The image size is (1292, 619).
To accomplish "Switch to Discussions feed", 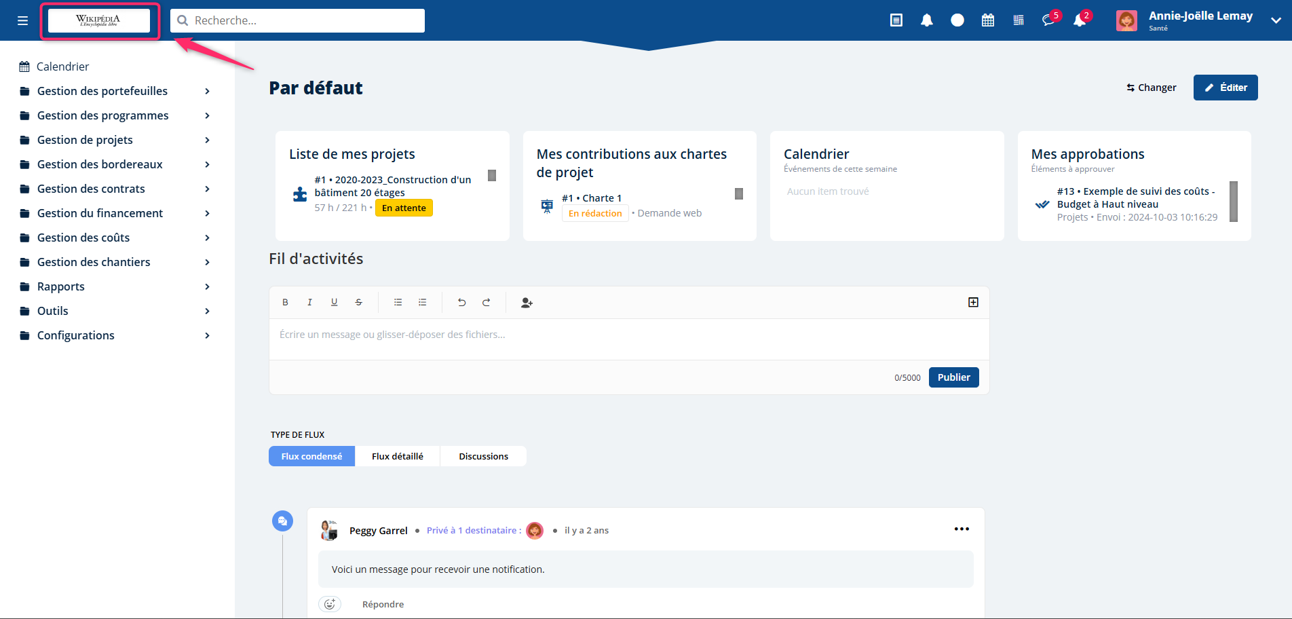I will tap(483, 456).
